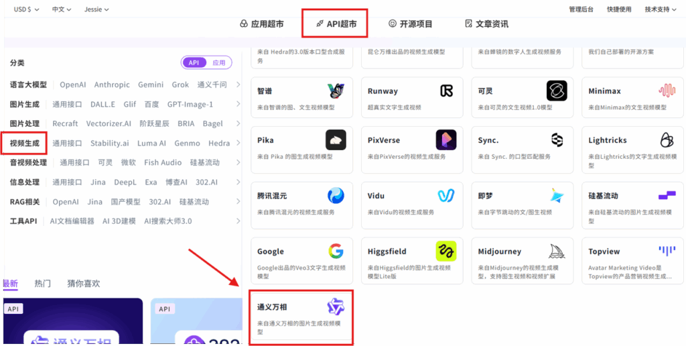Viewport: 686px width, 346px height.
Task: Click the Midjourney sailboat logo icon
Action: click(557, 251)
